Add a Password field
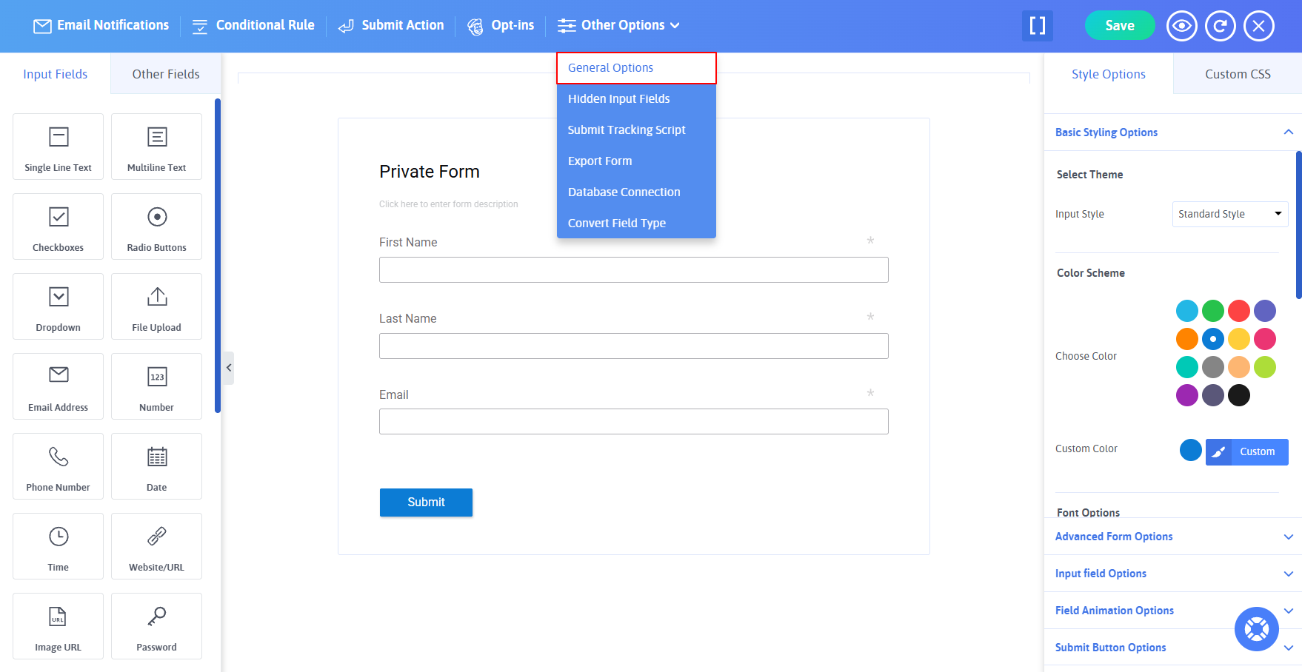This screenshot has width=1302, height=672. tap(156, 626)
